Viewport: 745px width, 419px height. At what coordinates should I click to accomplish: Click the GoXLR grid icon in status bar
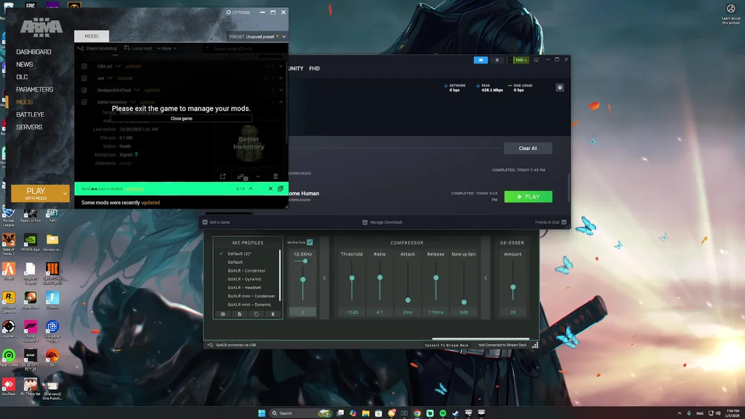[x=535, y=345]
